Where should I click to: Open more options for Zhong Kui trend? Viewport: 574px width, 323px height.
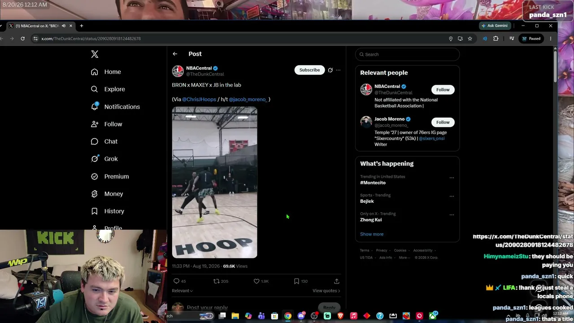[x=452, y=214]
